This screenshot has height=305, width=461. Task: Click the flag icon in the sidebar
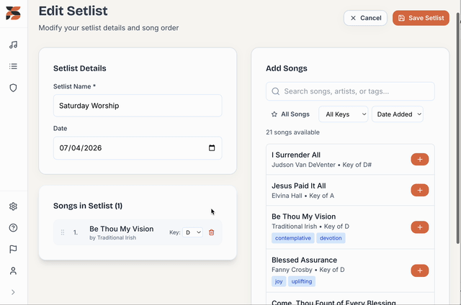pyautogui.click(x=13, y=249)
